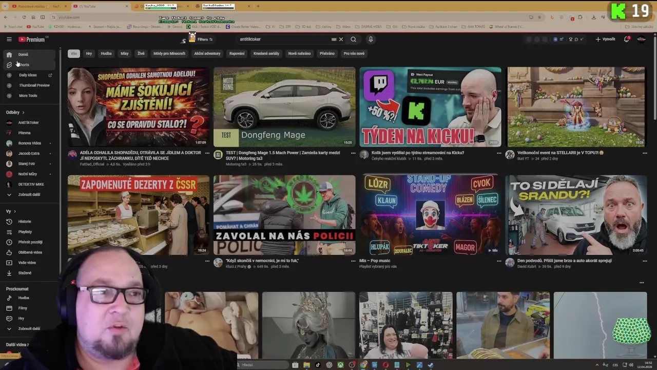Open Ikonova Videa subscription channel
The width and height of the screenshot is (657, 370).
29,143
